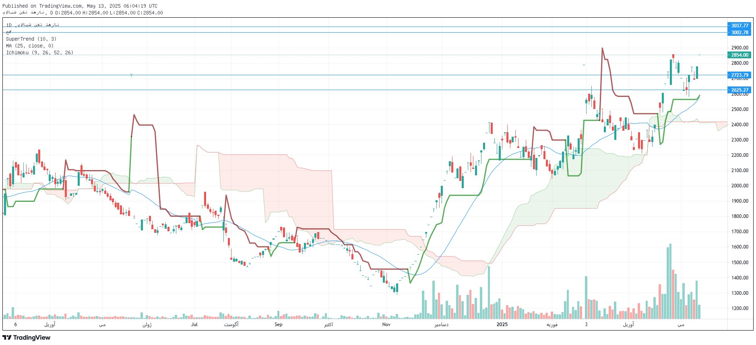Click the tallest volume bar in the chart
The image size is (756, 345).
(x=670, y=281)
